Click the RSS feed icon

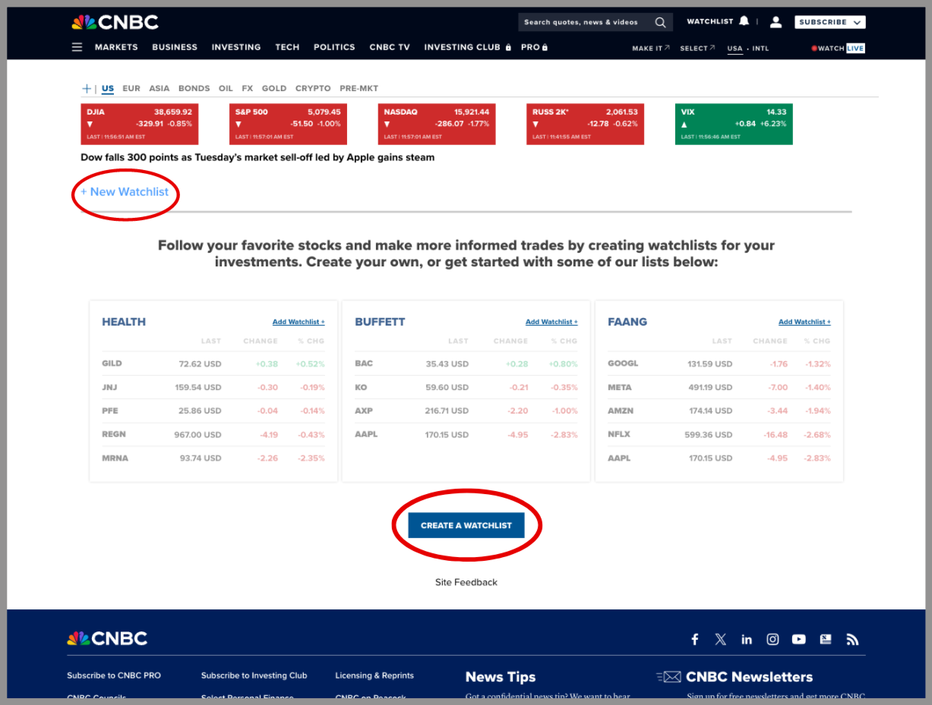852,639
